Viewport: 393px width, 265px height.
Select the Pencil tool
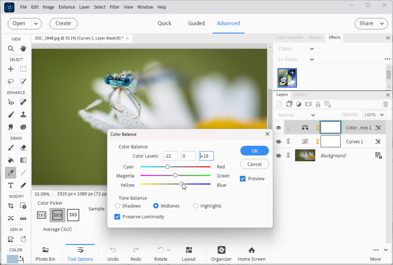[23, 186]
